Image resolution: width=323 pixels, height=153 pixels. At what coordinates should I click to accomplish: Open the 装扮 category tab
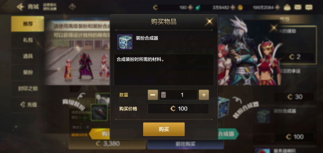27,72
